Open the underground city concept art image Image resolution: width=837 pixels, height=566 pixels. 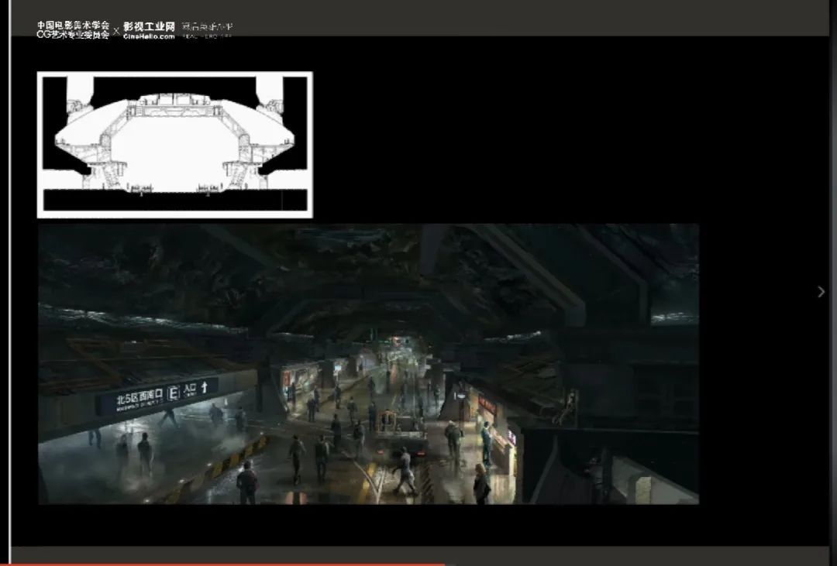click(368, 364)
